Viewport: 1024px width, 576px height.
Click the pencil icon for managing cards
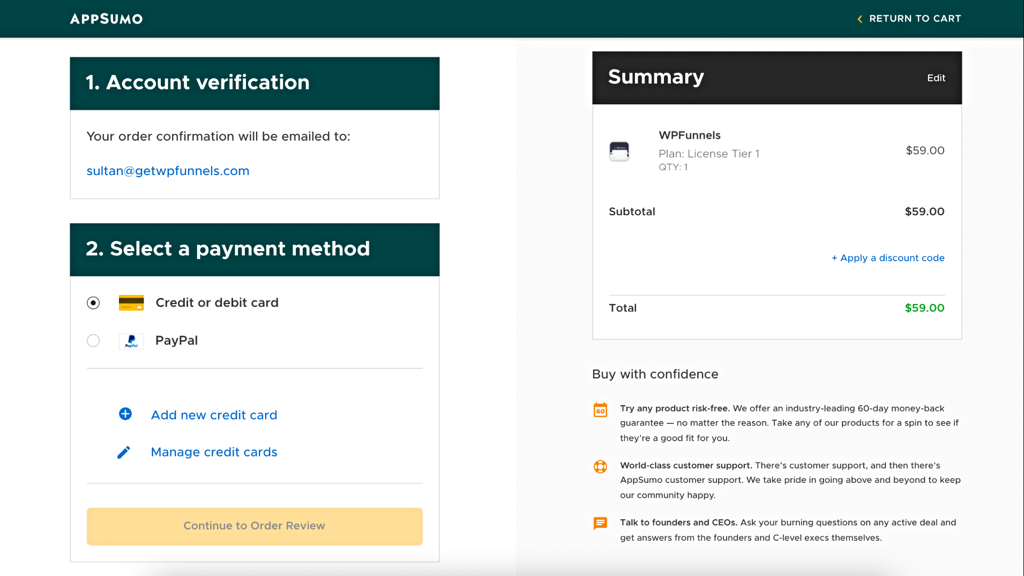coord(124,452)
